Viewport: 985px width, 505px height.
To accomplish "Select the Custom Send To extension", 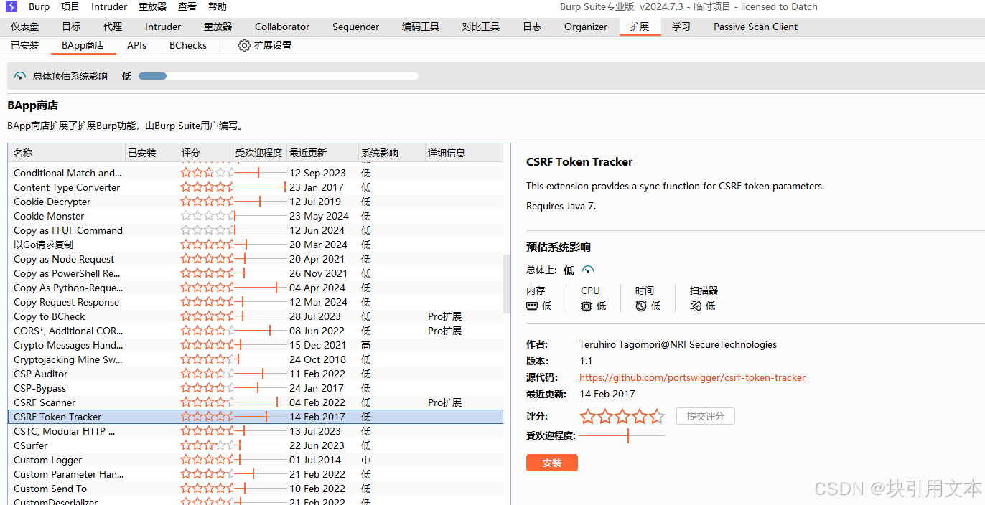I will [x=256, y=489].
